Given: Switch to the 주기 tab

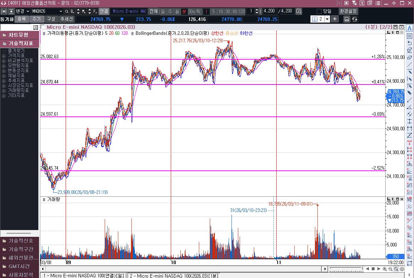Looking at the screenshot, I should (37, 19).
